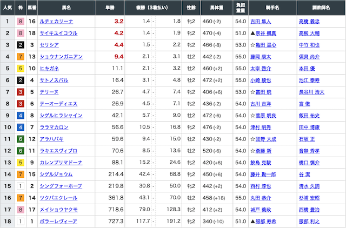The image size is (346, 228).
Task: Open trainer link 飯田 祐史
Action: pos(309,116)
